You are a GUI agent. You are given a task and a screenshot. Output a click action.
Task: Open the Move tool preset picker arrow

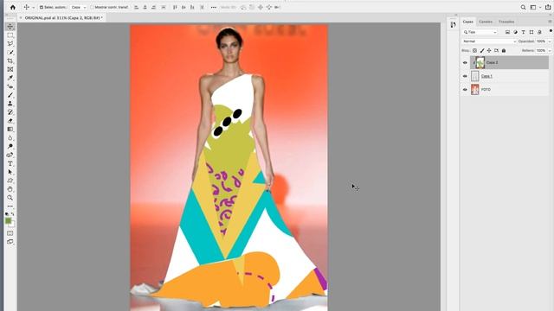coord(34,8)
